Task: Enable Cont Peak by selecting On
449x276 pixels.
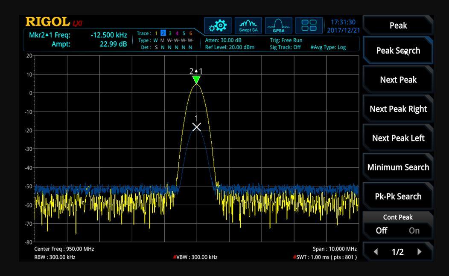Action: tap(414, 230)
